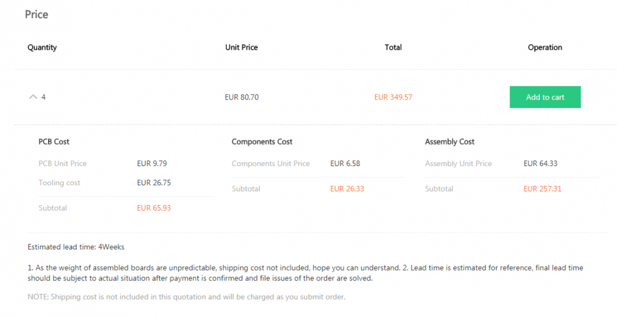617x318 pixels.
Task: Click the Assembly Unit Price label
Action: coord(458,164)
